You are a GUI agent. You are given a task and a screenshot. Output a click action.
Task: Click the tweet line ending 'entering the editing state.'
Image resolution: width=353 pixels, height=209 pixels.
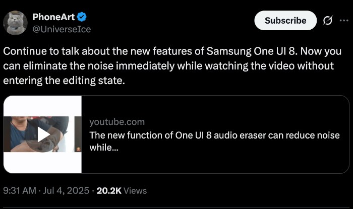(64, 80)
